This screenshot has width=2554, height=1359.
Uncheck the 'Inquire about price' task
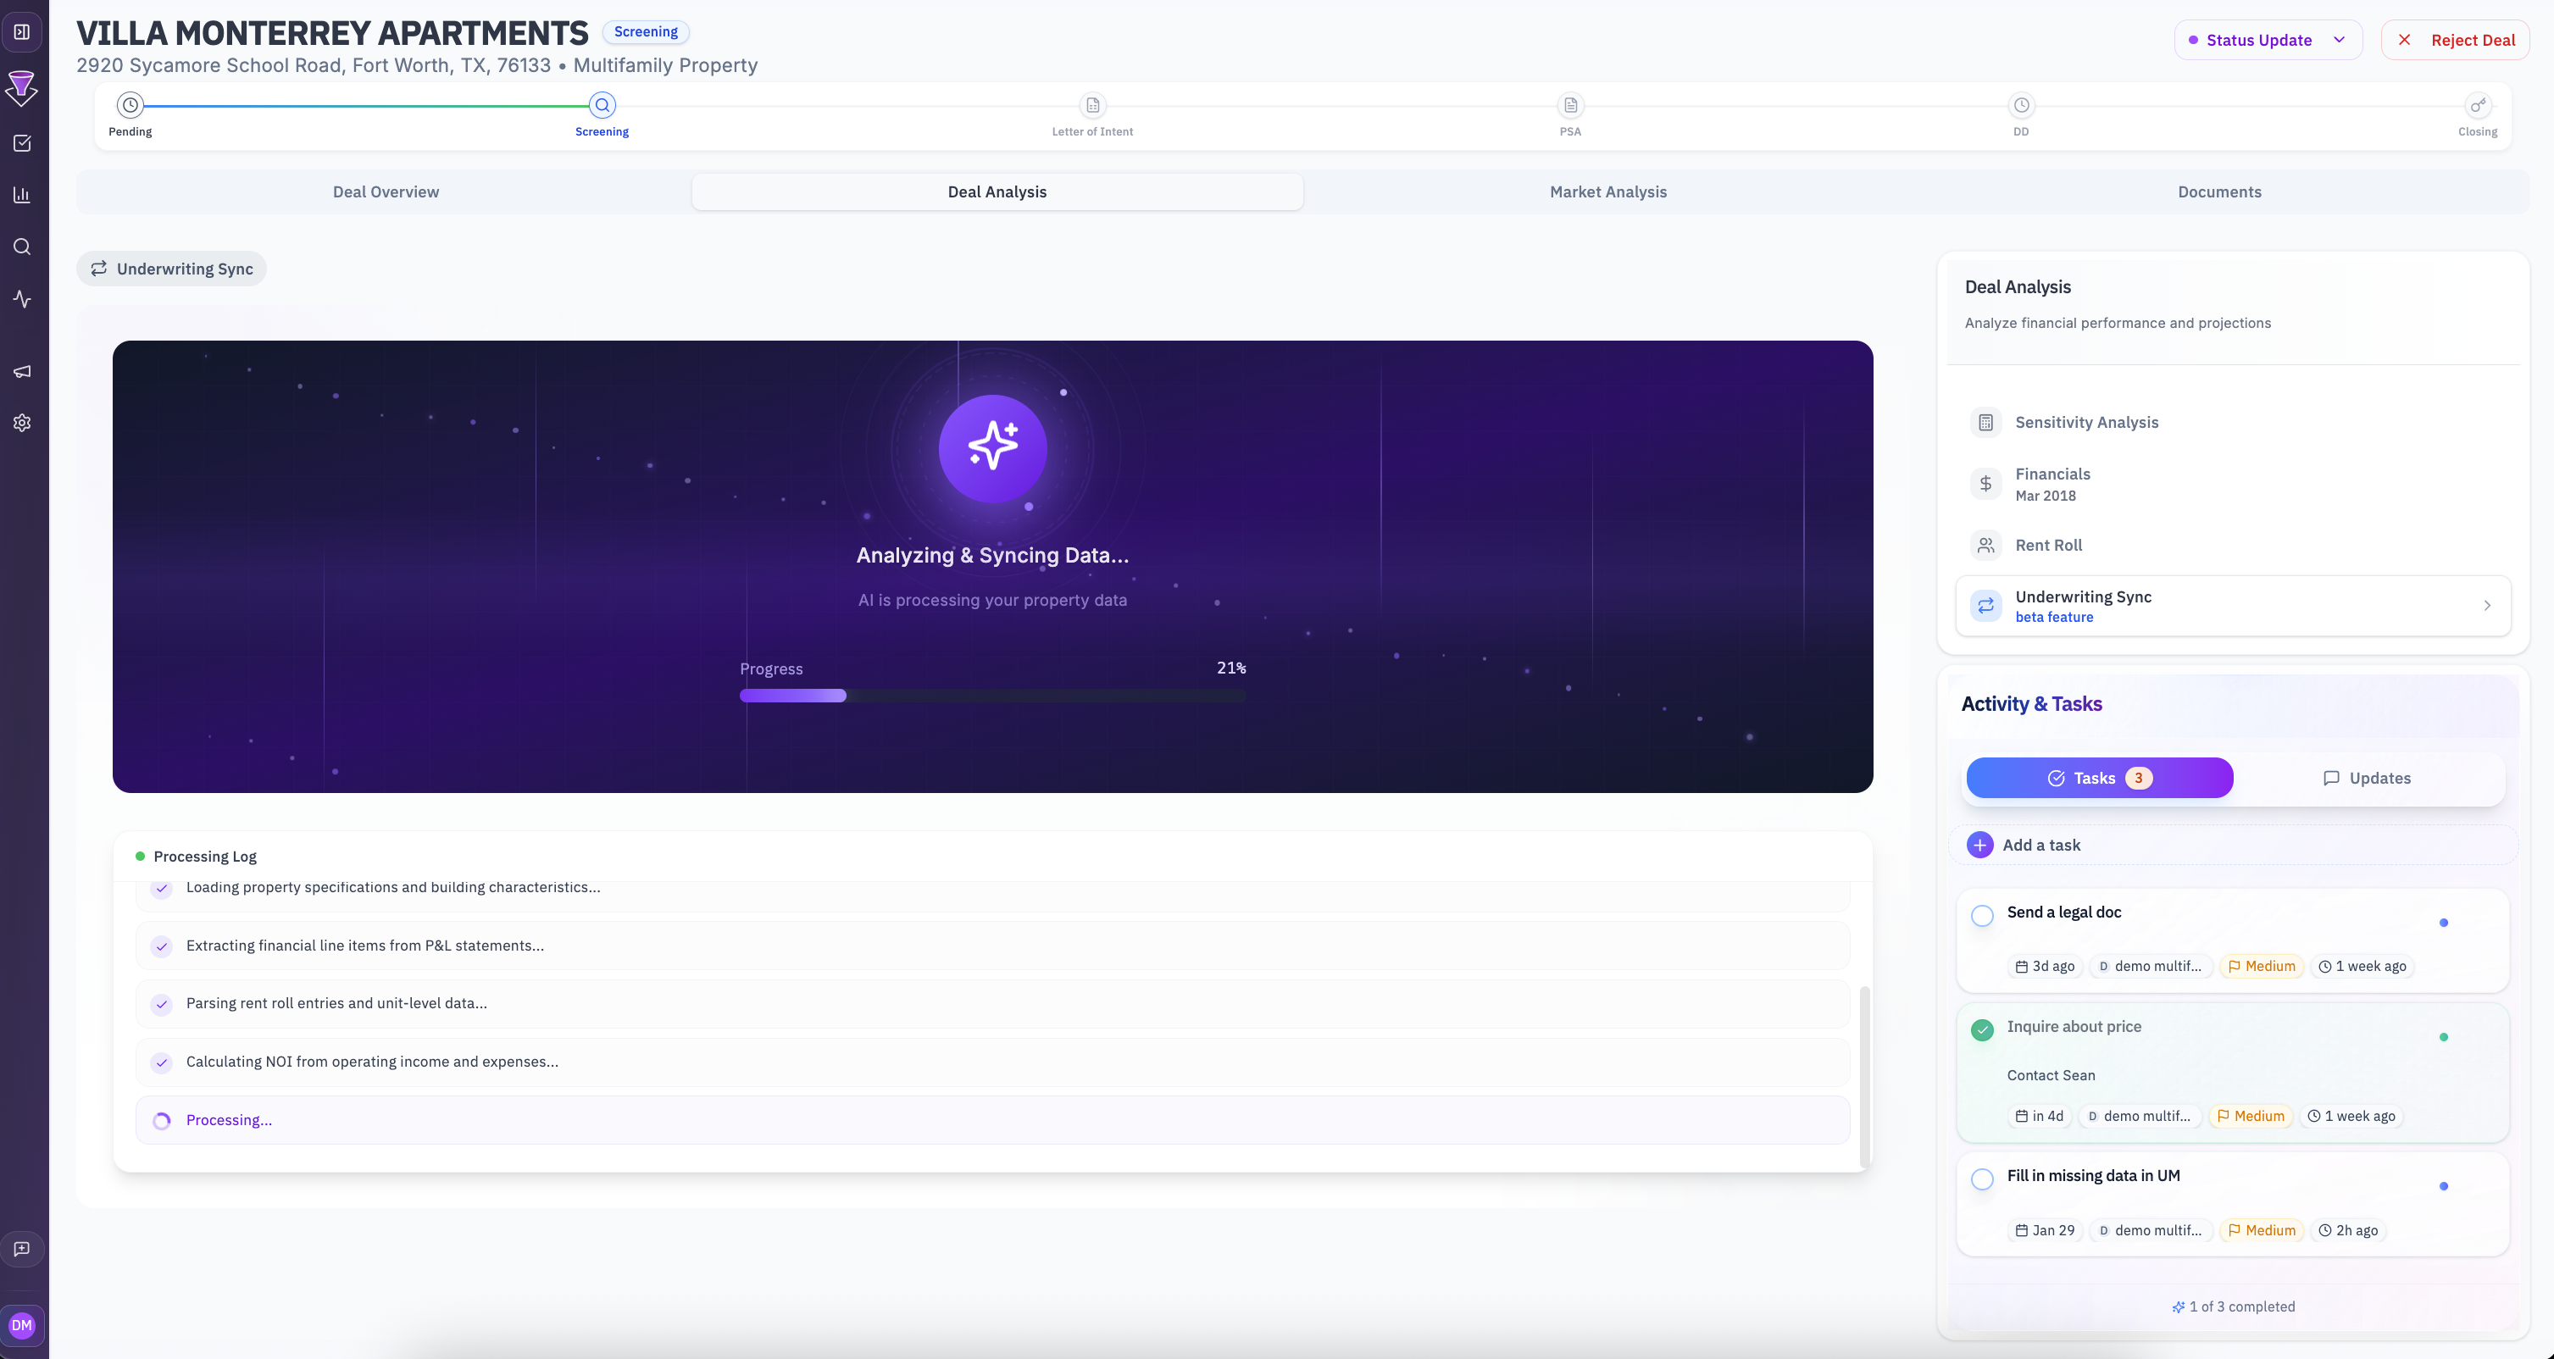pos(1982,1030)
